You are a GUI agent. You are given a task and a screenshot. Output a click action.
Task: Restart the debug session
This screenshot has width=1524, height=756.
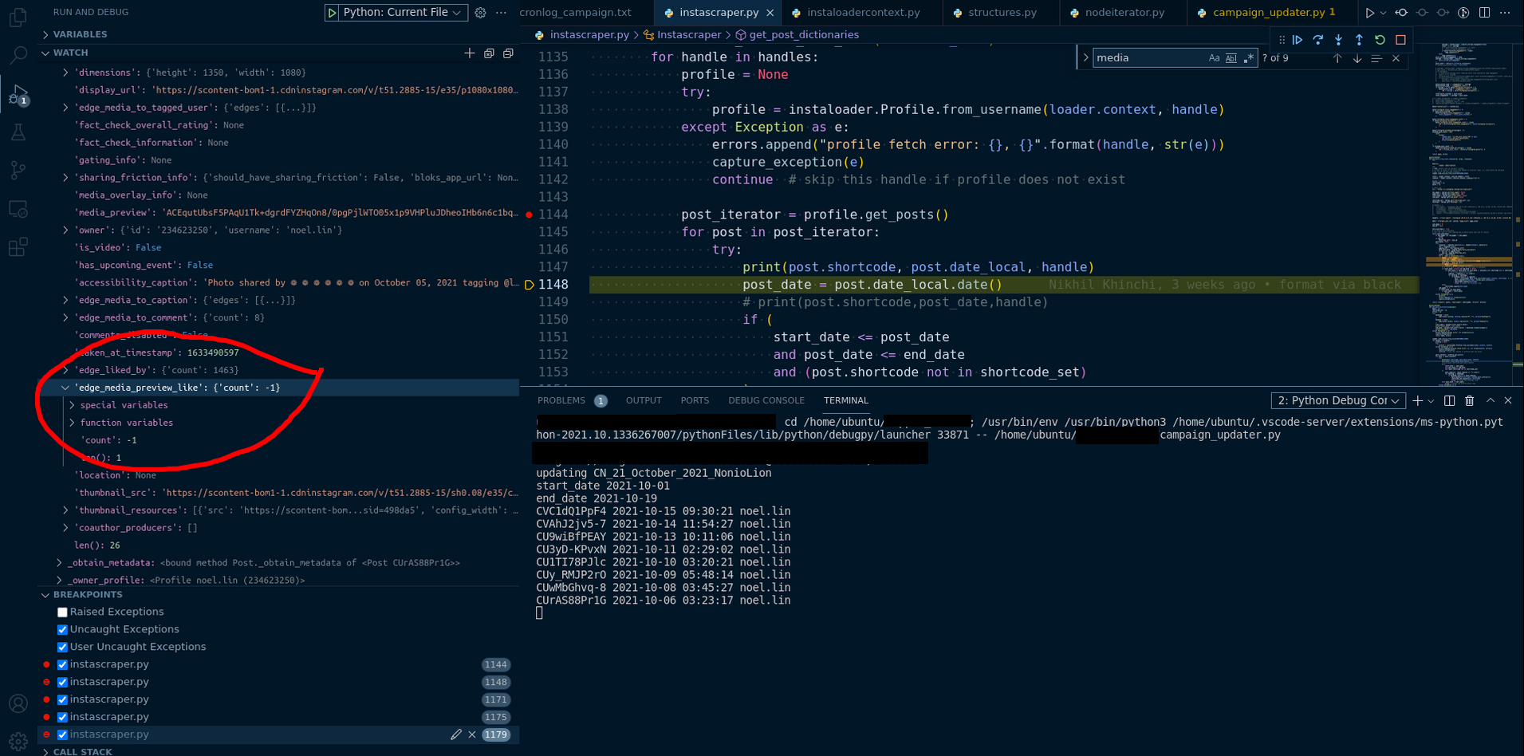point(1380,40)
